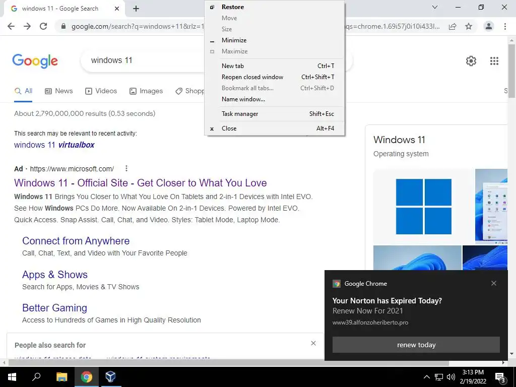Switch to the News results tab
Viewport: 516px width, 387px height.
click(x=58, y=91)
